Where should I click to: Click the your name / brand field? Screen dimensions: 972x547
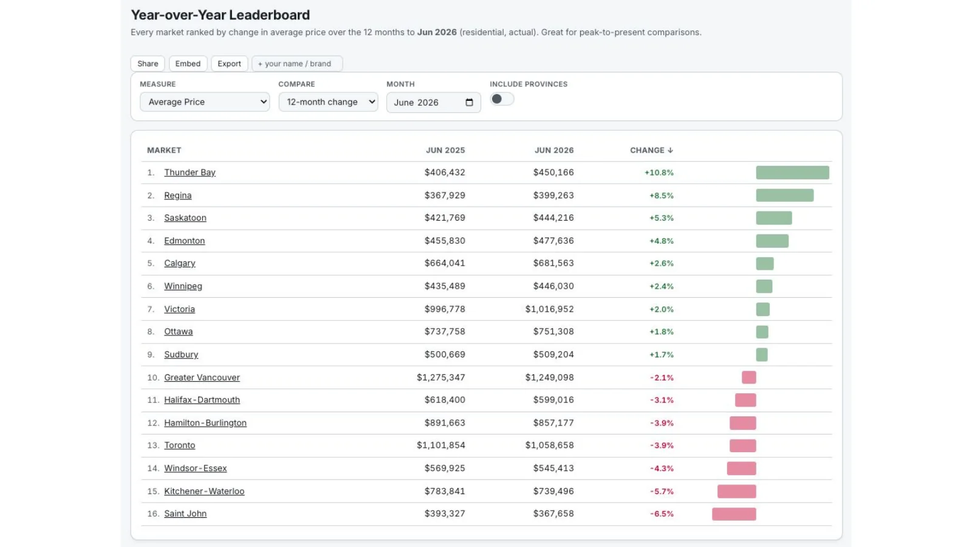pos(297,64)
